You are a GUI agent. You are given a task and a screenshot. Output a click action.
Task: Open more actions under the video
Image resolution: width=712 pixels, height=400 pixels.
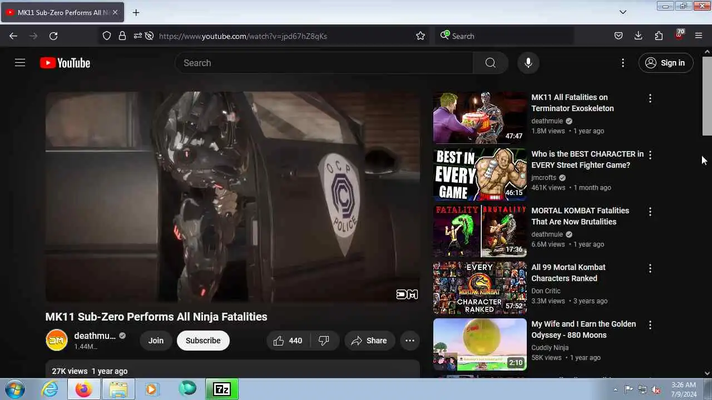(x=410, y=341)
